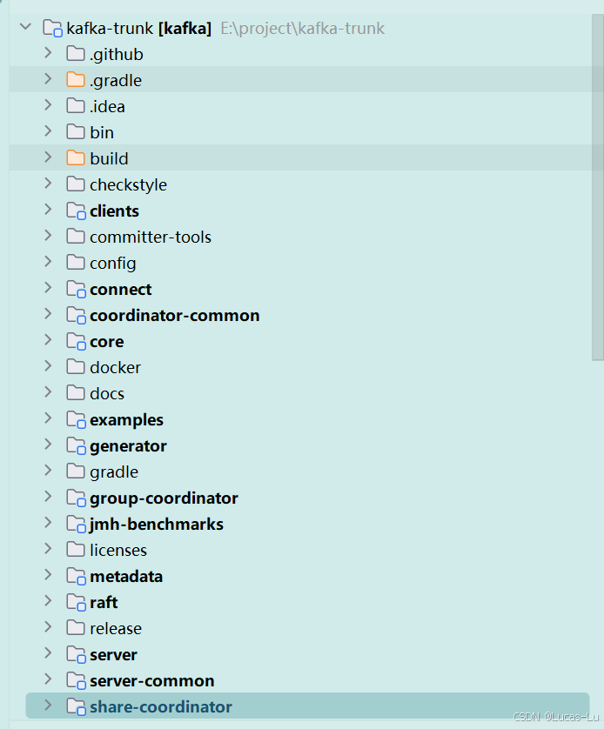Expand the gradle folder chevron
Viewport: 604px width, 729px height.
48,471
